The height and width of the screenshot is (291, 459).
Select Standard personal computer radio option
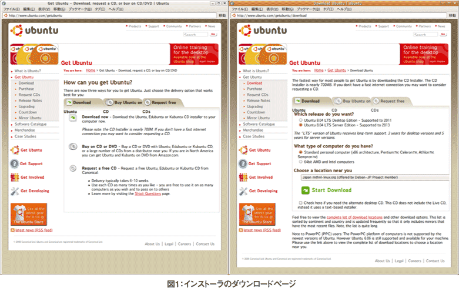click(x=301, y=152)
